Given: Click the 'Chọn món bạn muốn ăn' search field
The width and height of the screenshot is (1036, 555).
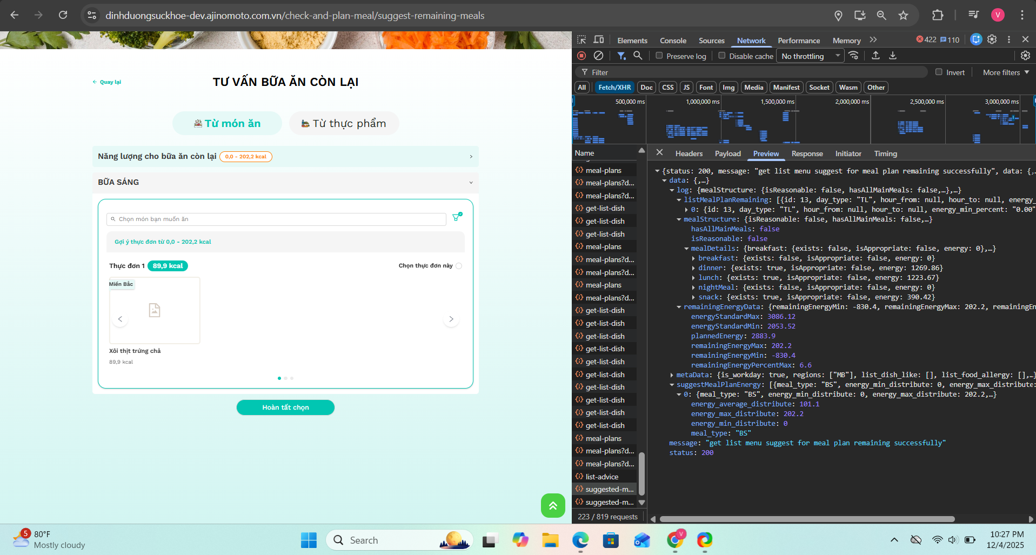Looking at the screenshot, I should (x=276, y=219).
